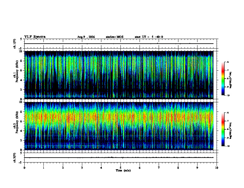Screen dimensions: 244x188
Task: Click inside the ch.1 spectrogram panel
Action: click(119, 75)
